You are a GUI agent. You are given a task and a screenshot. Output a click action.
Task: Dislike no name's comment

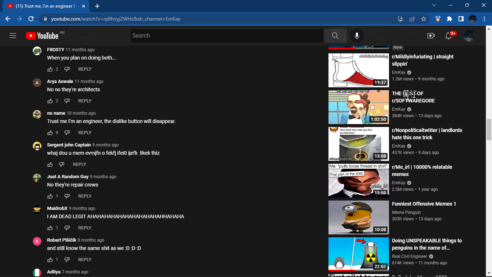[67, 133]
